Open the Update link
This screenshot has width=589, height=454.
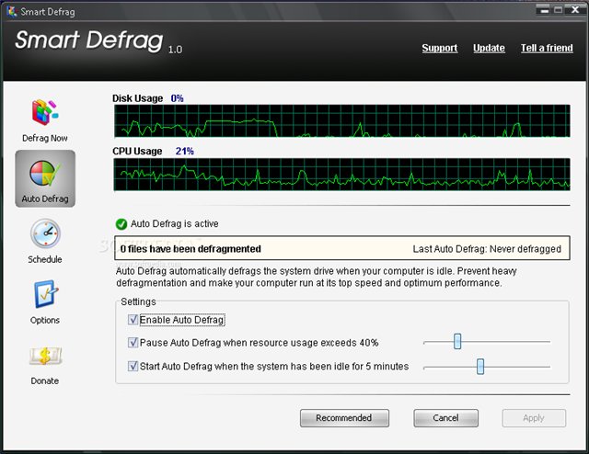click(x=489, y=48)
